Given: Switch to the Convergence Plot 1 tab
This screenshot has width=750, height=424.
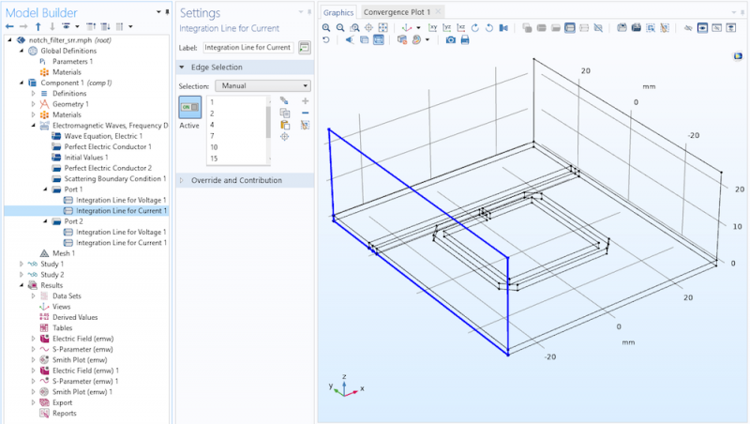Looking at the screenshot, I should [x=397, y=11].
